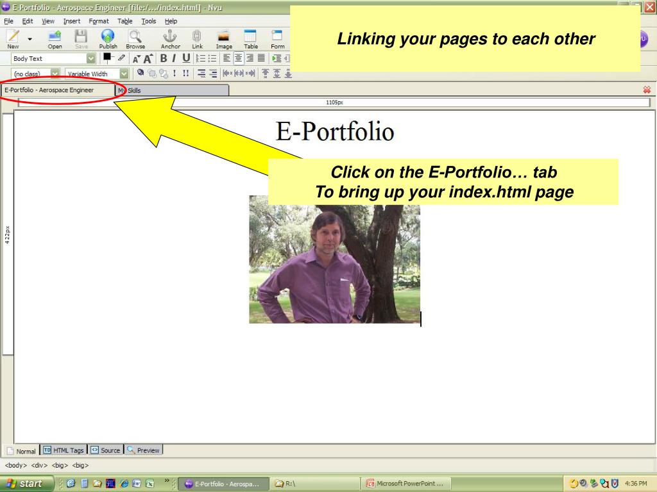Toggle bold formatting
This screenshot has height=492, width=657.
[164, 58]
